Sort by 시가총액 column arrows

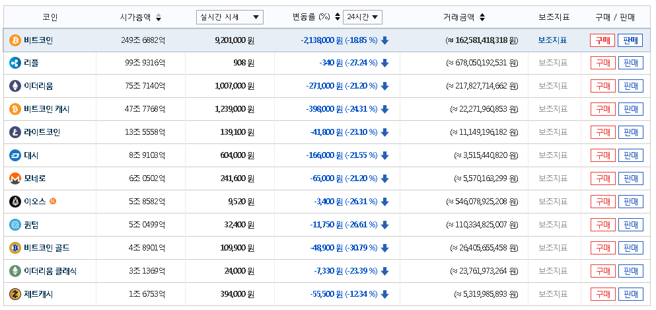click(x=158, y=18)
